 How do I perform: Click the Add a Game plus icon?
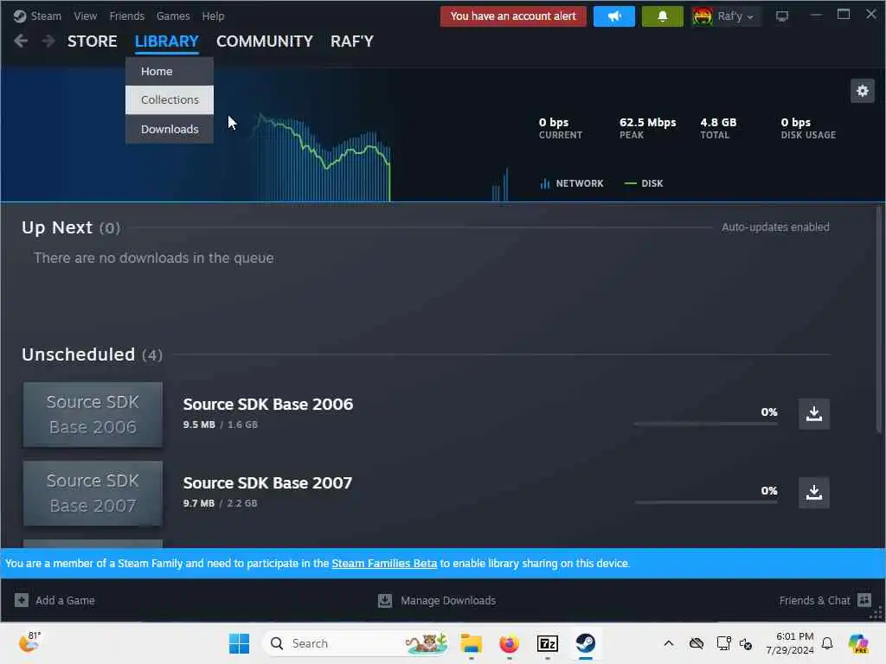[22, 600]
